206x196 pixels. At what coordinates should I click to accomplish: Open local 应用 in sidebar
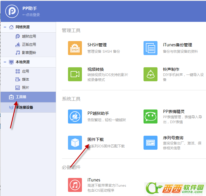26,71
